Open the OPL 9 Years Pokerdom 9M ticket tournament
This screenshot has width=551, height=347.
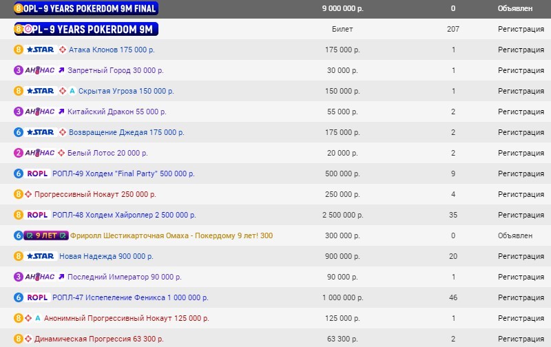86,29
